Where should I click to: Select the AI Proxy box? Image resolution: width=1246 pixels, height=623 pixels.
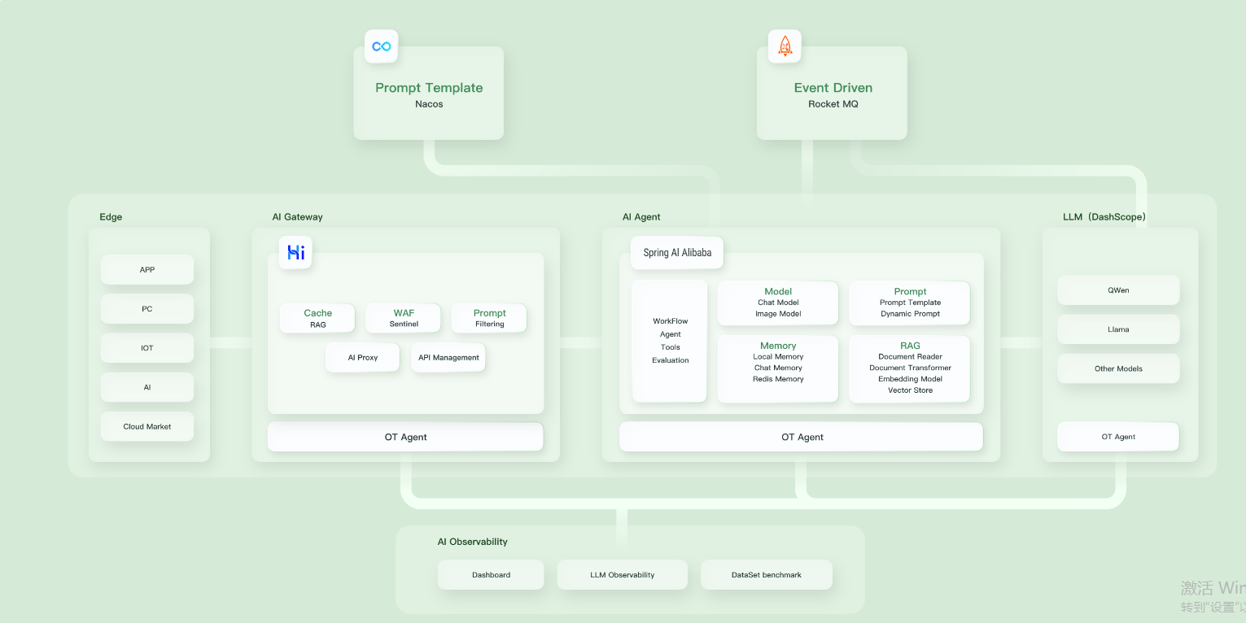point(363,357)
